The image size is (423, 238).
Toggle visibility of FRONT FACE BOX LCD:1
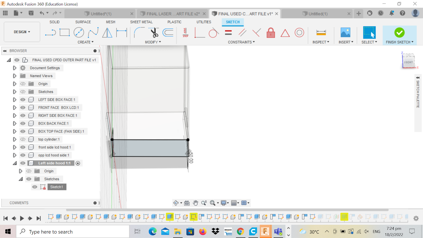23,108
